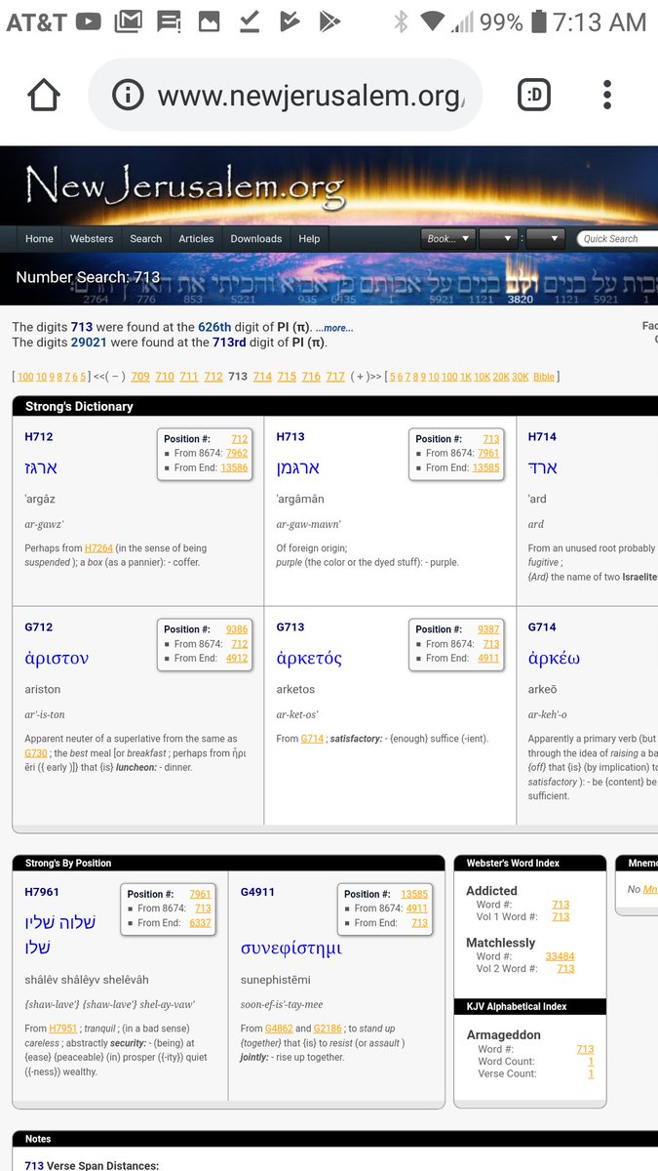Open G714 link in arketos definition
Image resolution: width=658 pixels, height=1171 pixels.
(312, 739)
